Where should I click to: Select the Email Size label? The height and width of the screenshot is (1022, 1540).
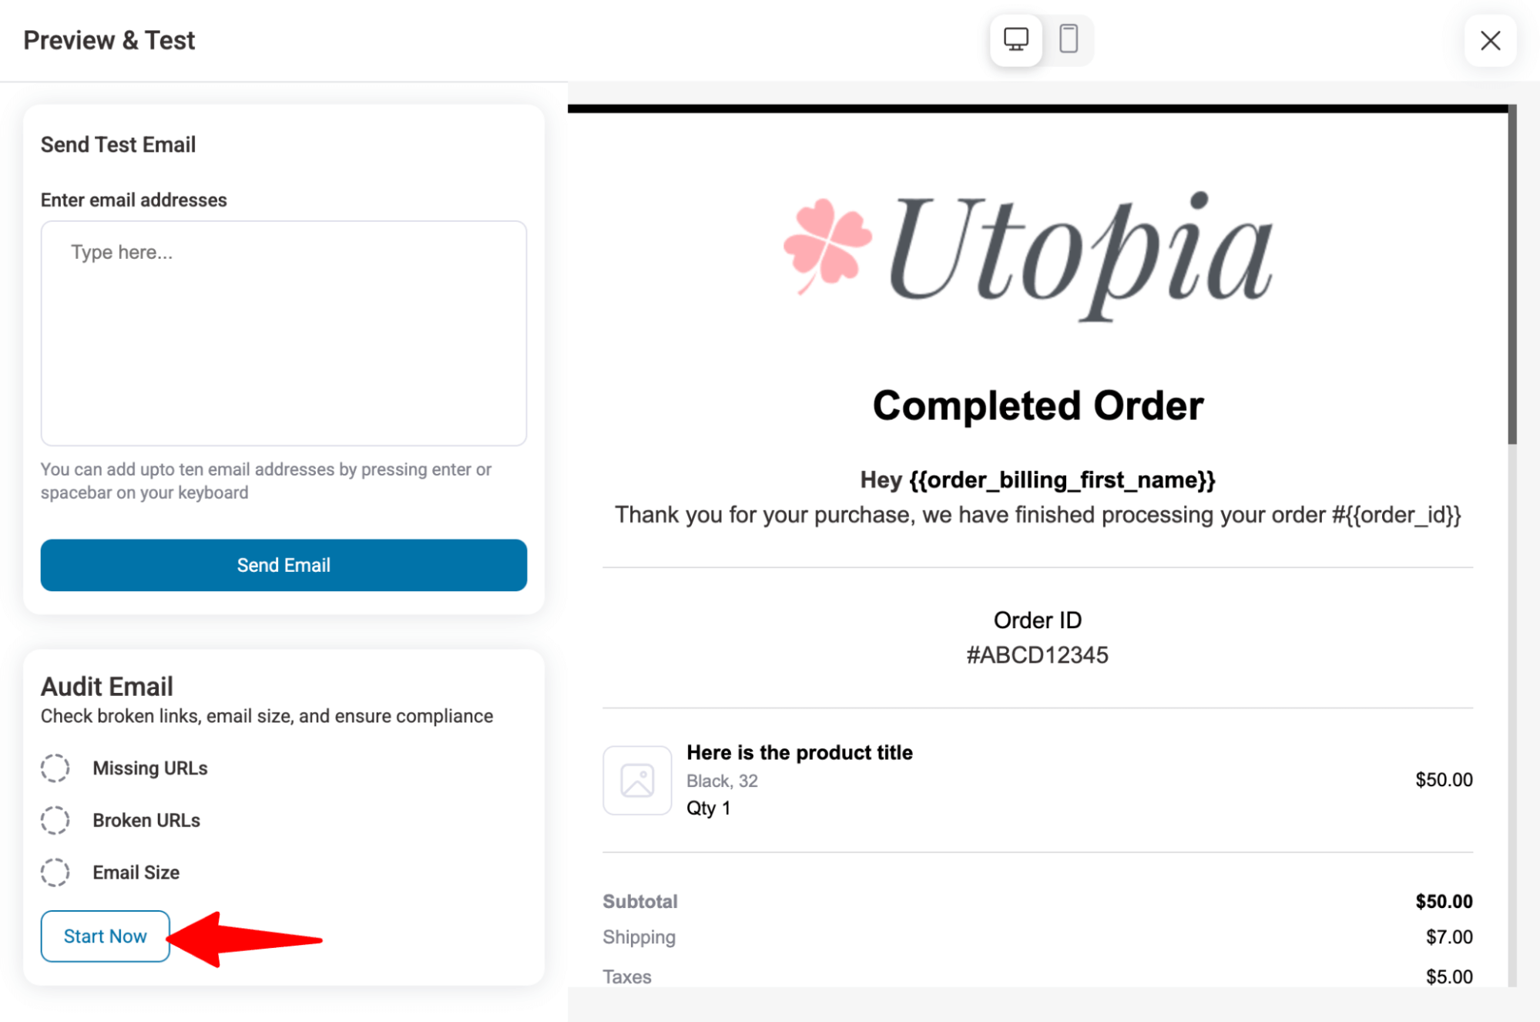coord(136,872)
